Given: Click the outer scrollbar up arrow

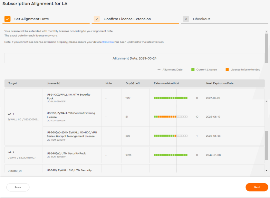Looking at the screenshot, I should (x=266, y=32).
